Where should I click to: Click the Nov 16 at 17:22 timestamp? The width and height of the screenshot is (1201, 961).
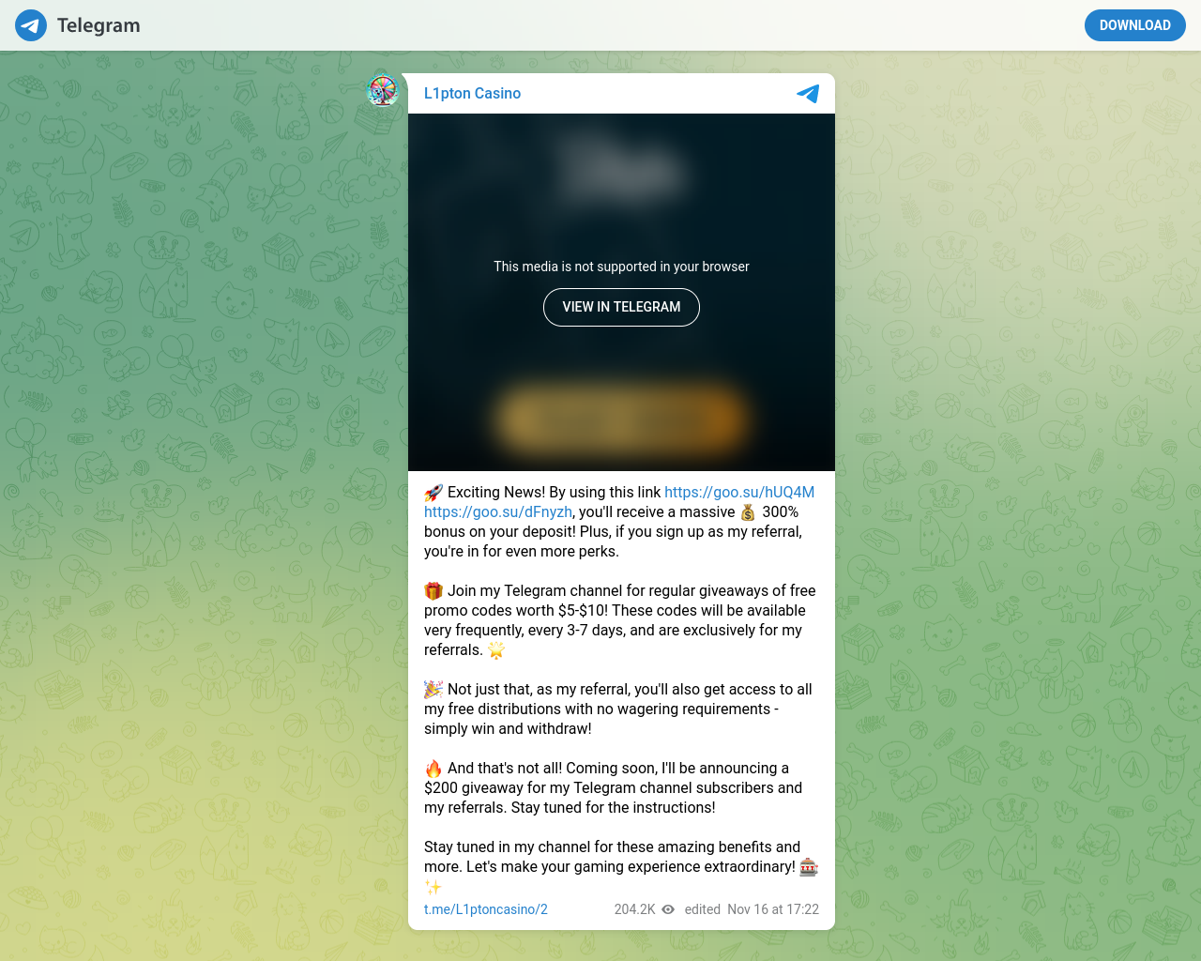coord(773,909)
